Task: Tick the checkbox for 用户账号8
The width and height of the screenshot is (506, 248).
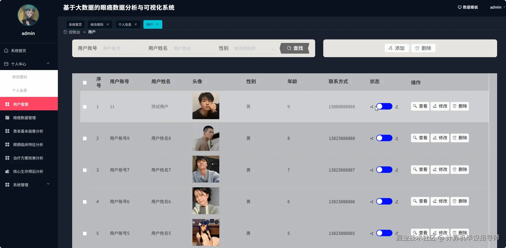Action: point(85,138)
